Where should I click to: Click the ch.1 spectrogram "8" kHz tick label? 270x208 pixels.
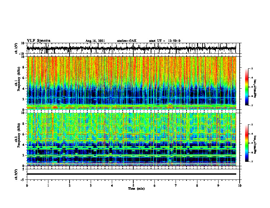24,67
